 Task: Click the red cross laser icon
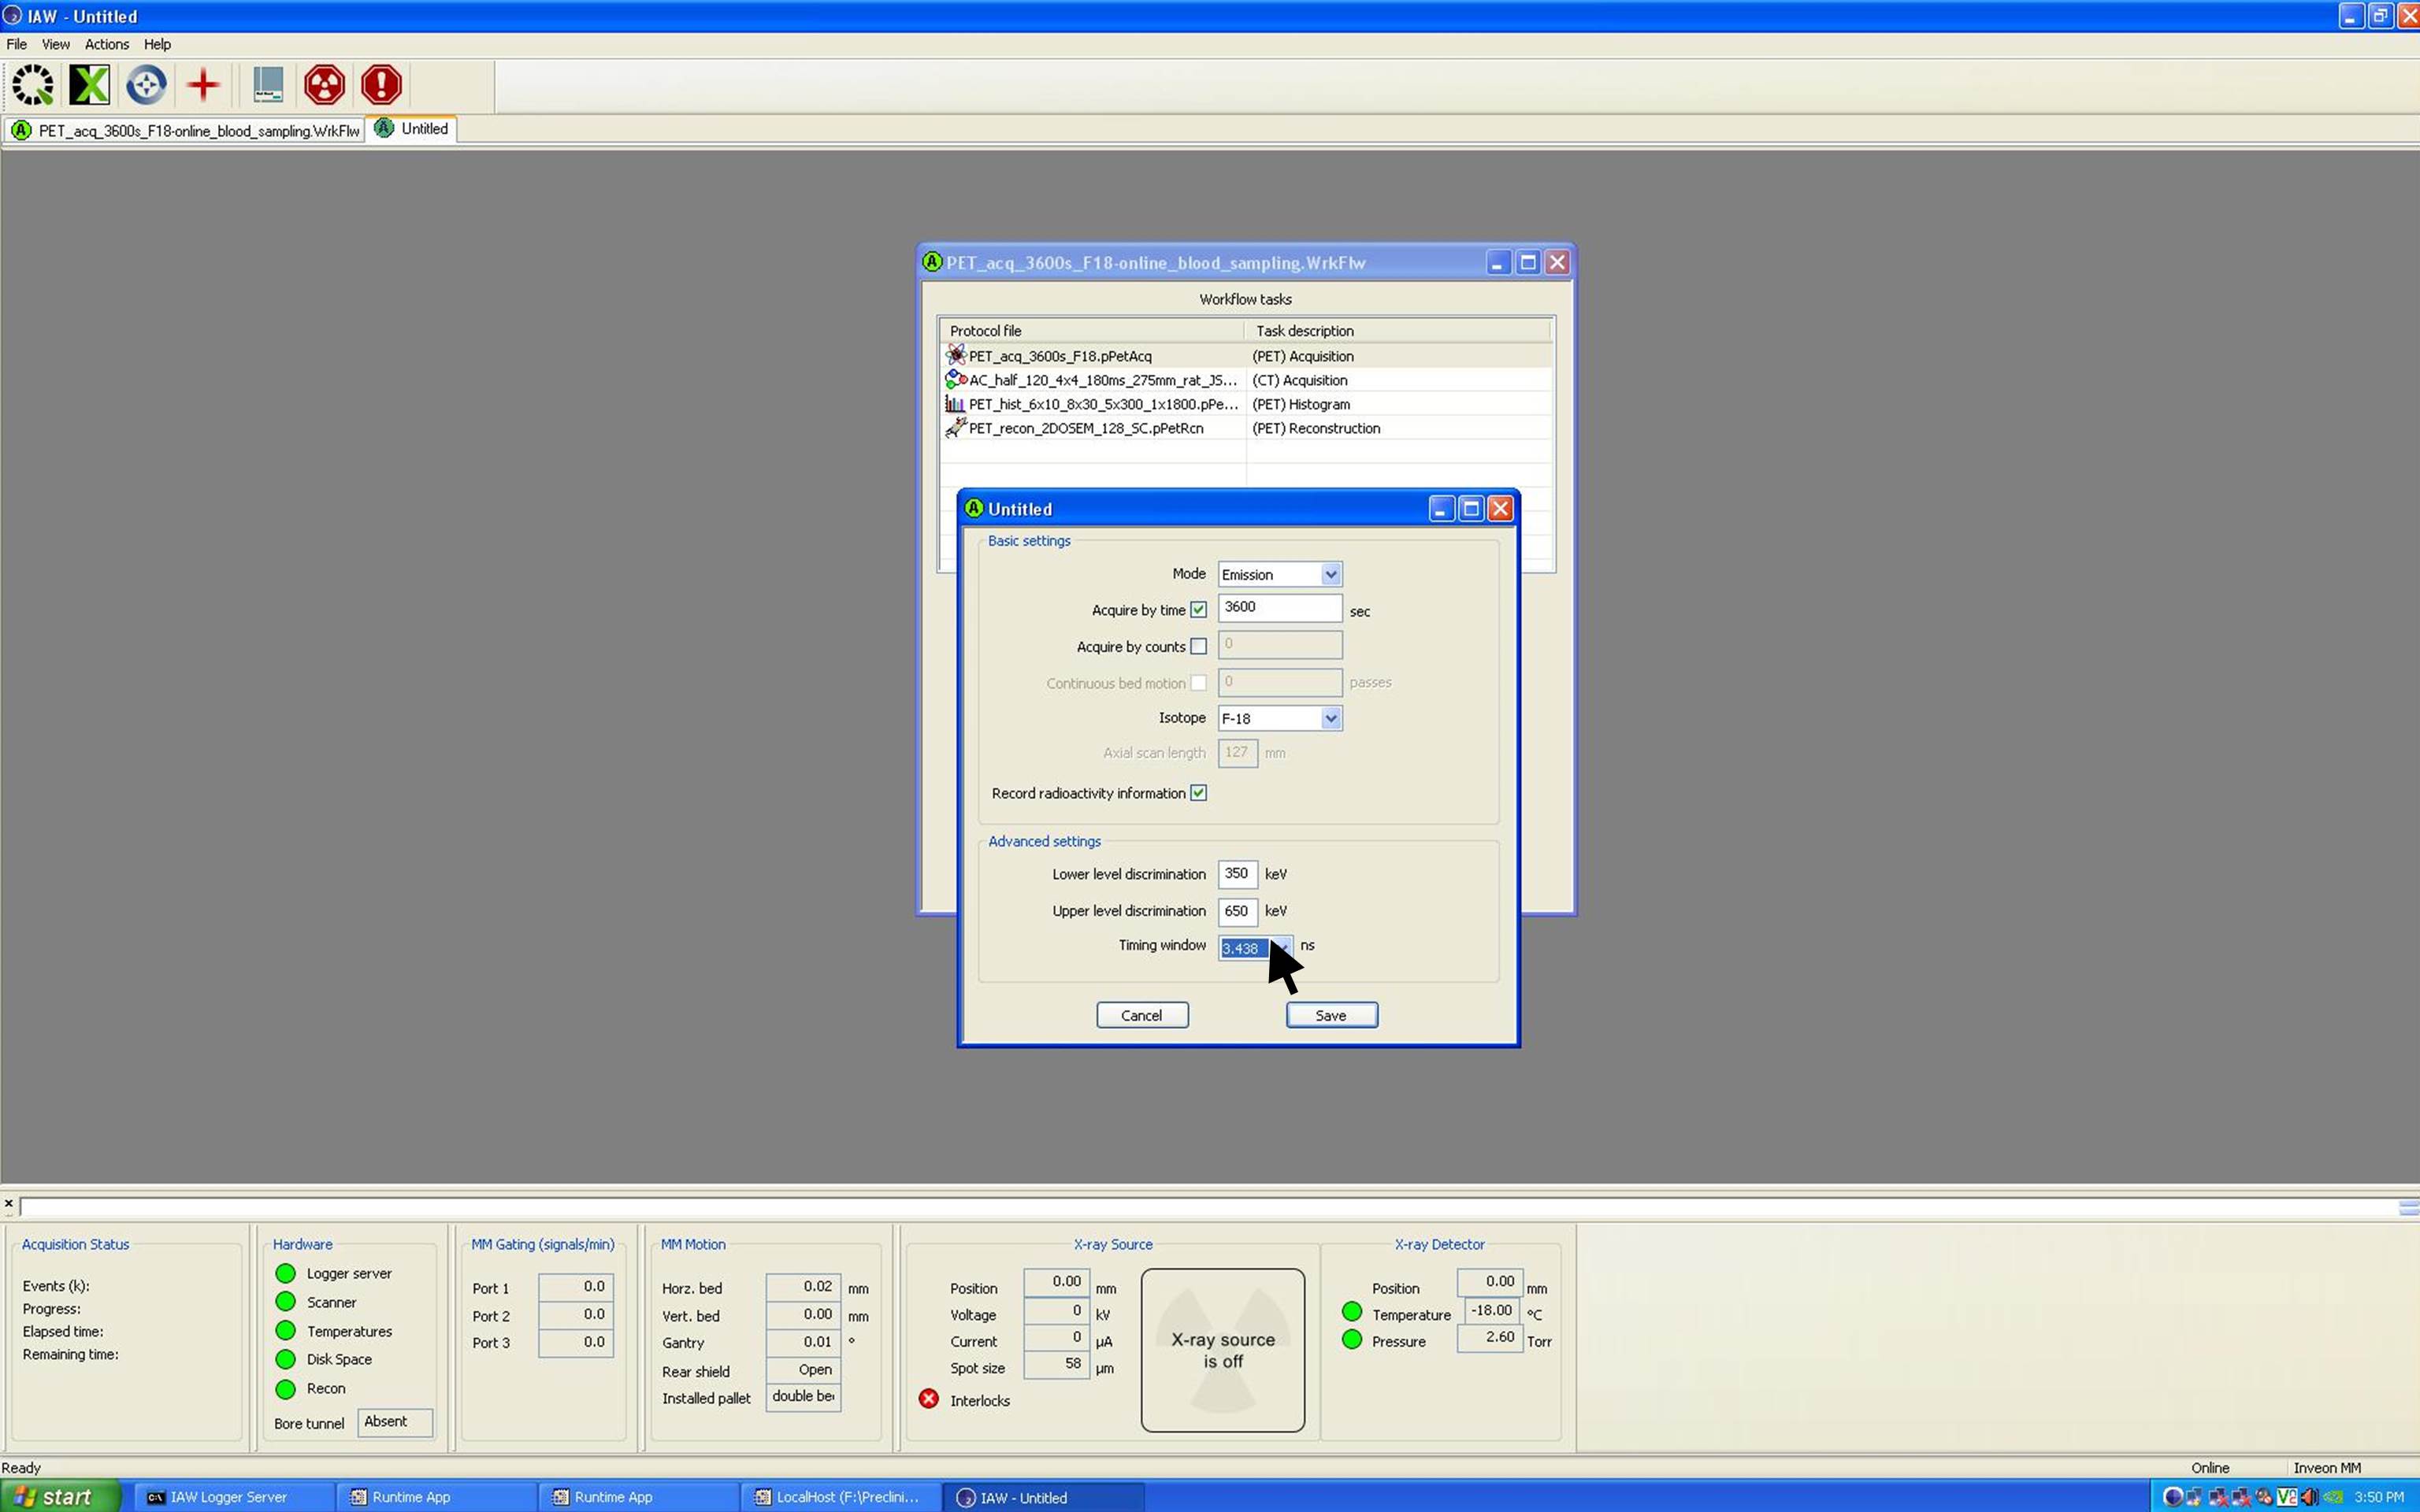[203, 85]
